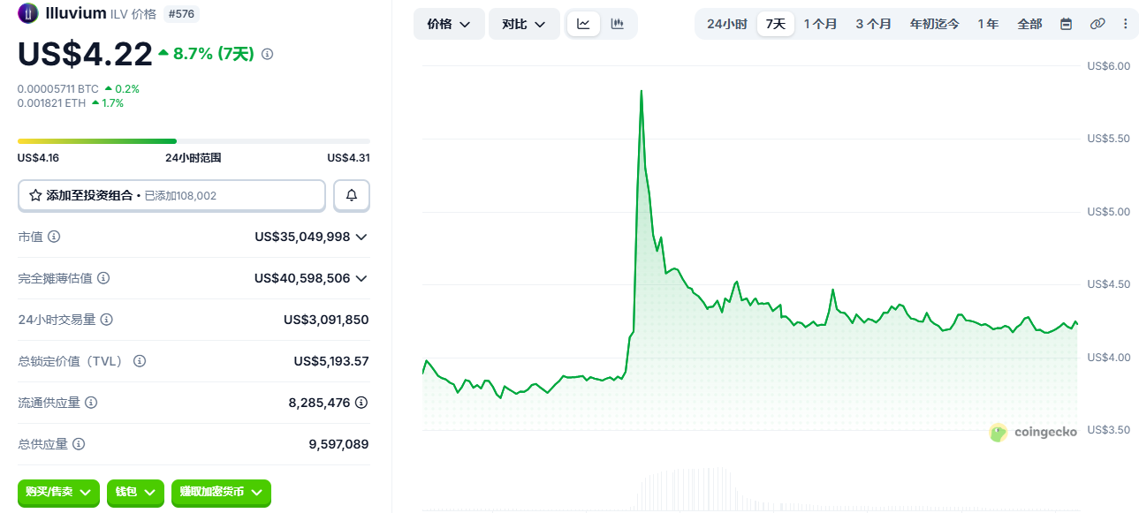Click the 0.001821 ETH value
1139x513 pixels.
point(52,103)
